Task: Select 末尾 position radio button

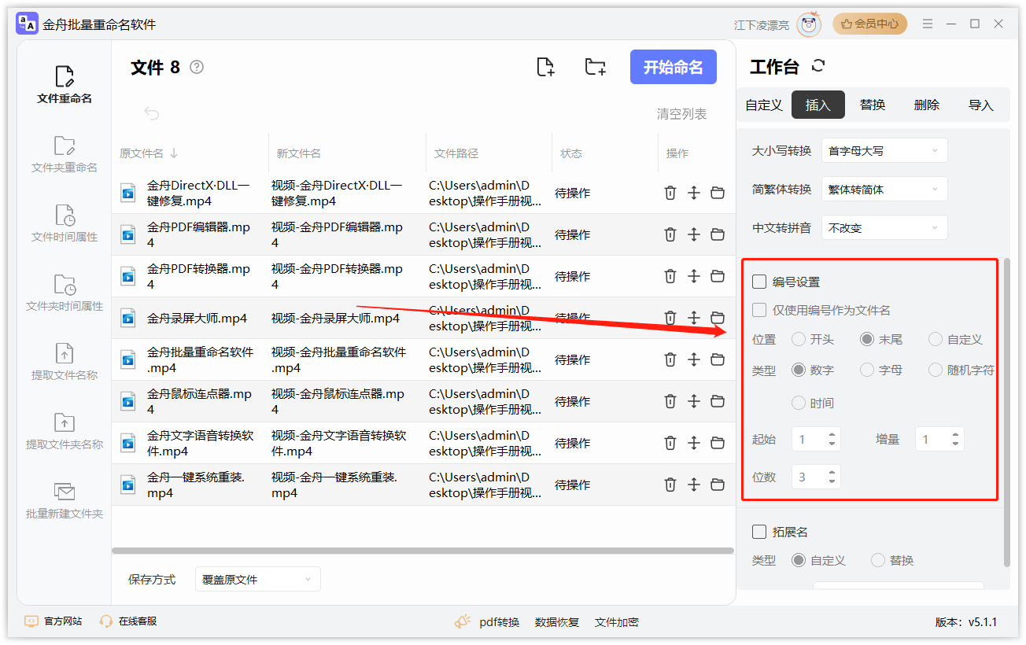Action: (x=867, y=340)
